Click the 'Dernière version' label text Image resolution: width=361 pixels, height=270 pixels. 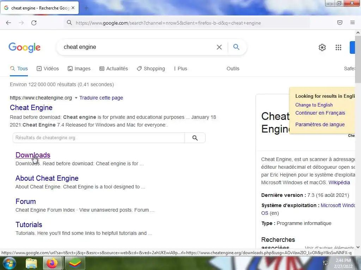tap(283, 195)
